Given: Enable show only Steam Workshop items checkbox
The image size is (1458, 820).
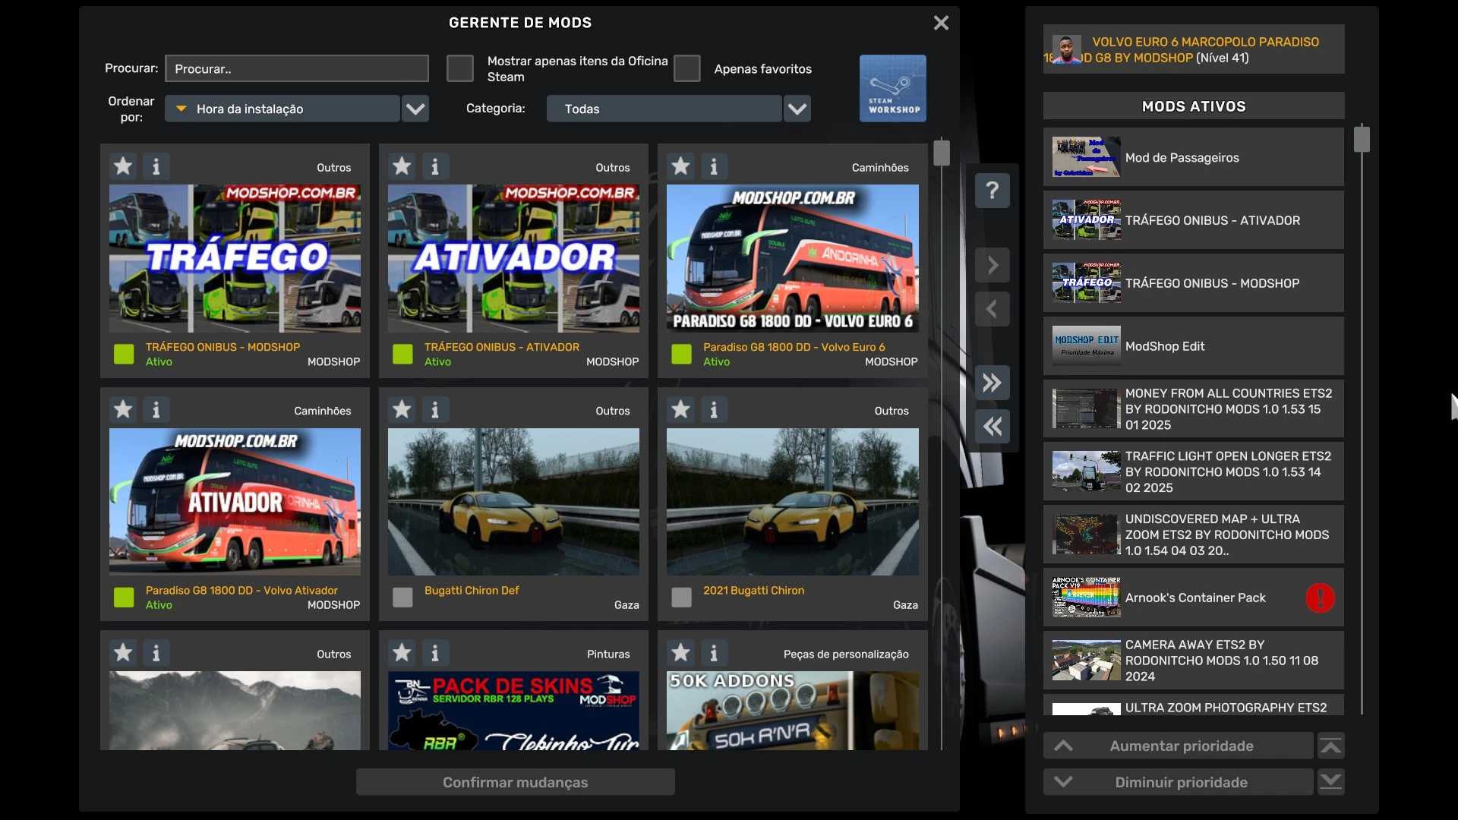Looking at the screenshot, I should click(x=459, y=68).
